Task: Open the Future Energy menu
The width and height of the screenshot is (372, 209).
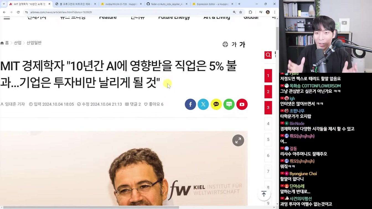Action: (174, 17)
